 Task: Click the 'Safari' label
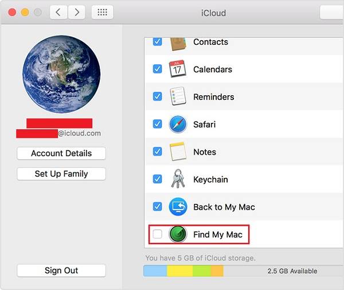[x=205, y=125]
